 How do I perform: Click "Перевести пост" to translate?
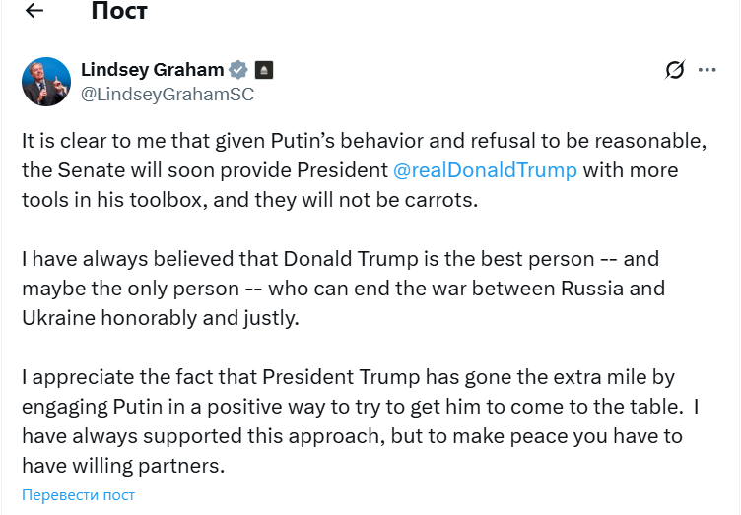point(79,495)
